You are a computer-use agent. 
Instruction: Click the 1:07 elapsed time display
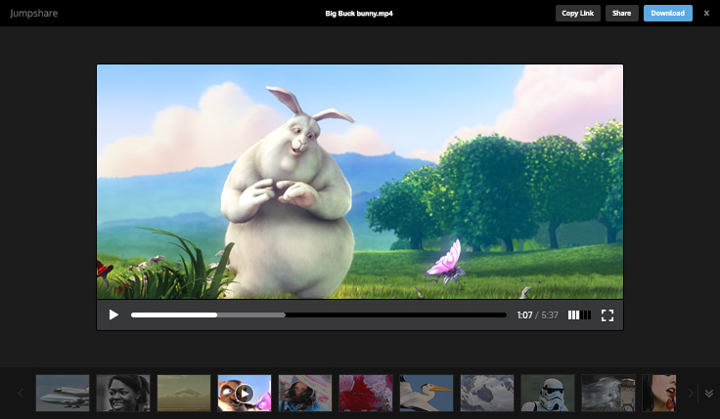click(x=524, y=314)
